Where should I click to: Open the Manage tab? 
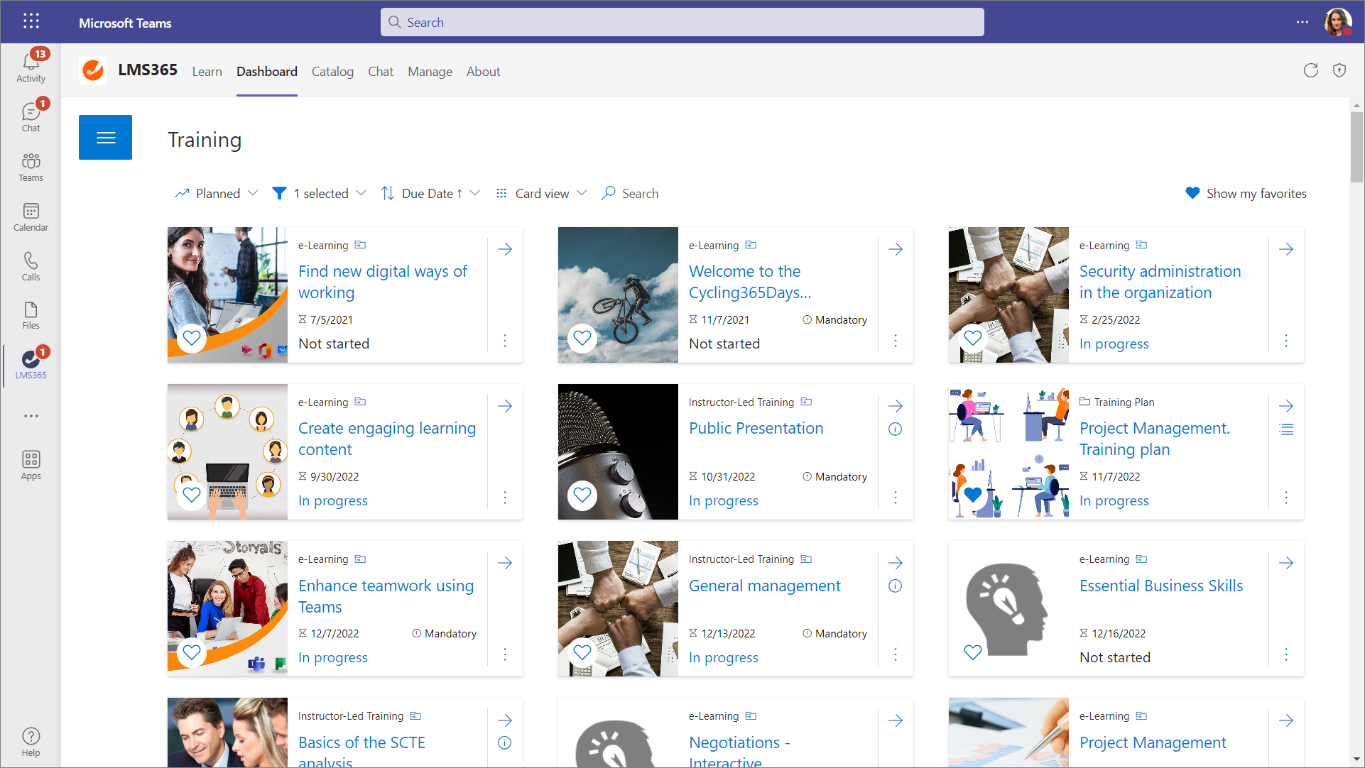point(430,72)
